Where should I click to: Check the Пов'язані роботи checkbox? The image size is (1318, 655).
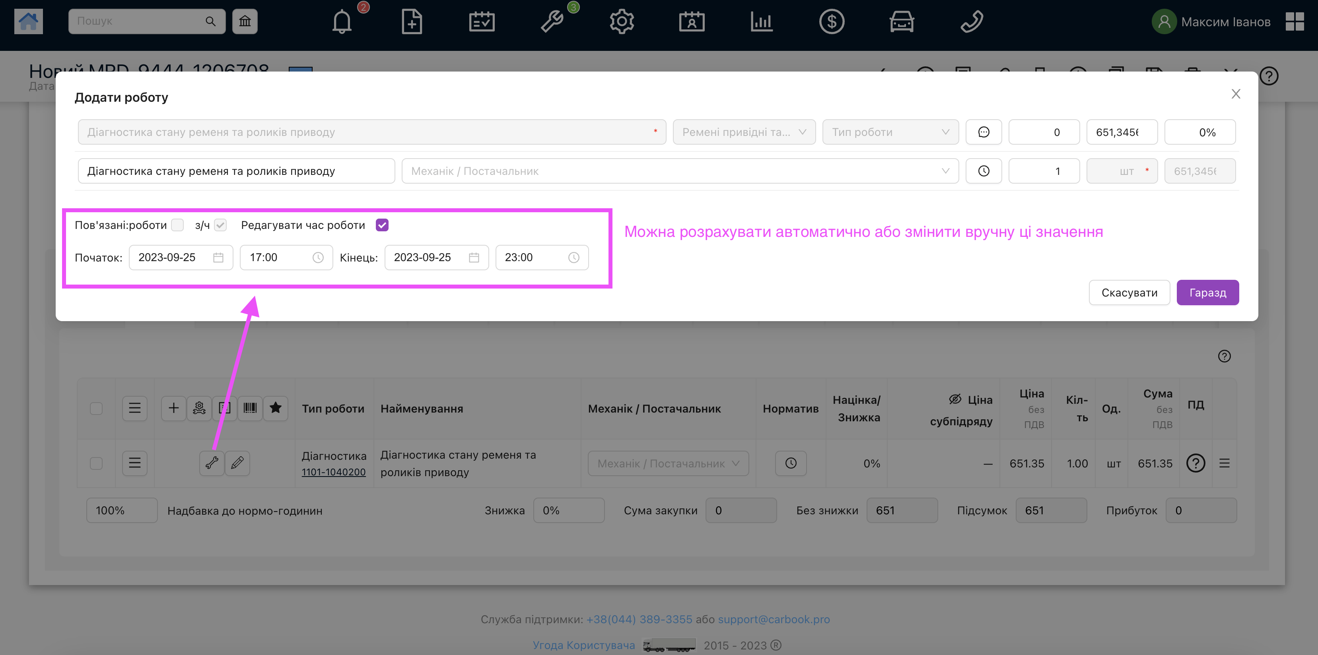[177, 225]
